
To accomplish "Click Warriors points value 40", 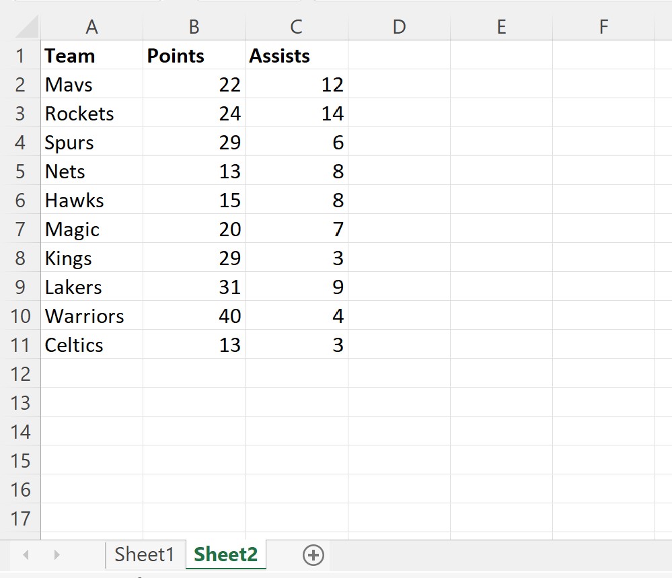I will pyautogui.click(x=194, y=316).
